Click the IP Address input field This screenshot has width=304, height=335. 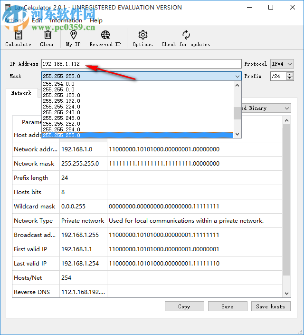tap(141, 64)
